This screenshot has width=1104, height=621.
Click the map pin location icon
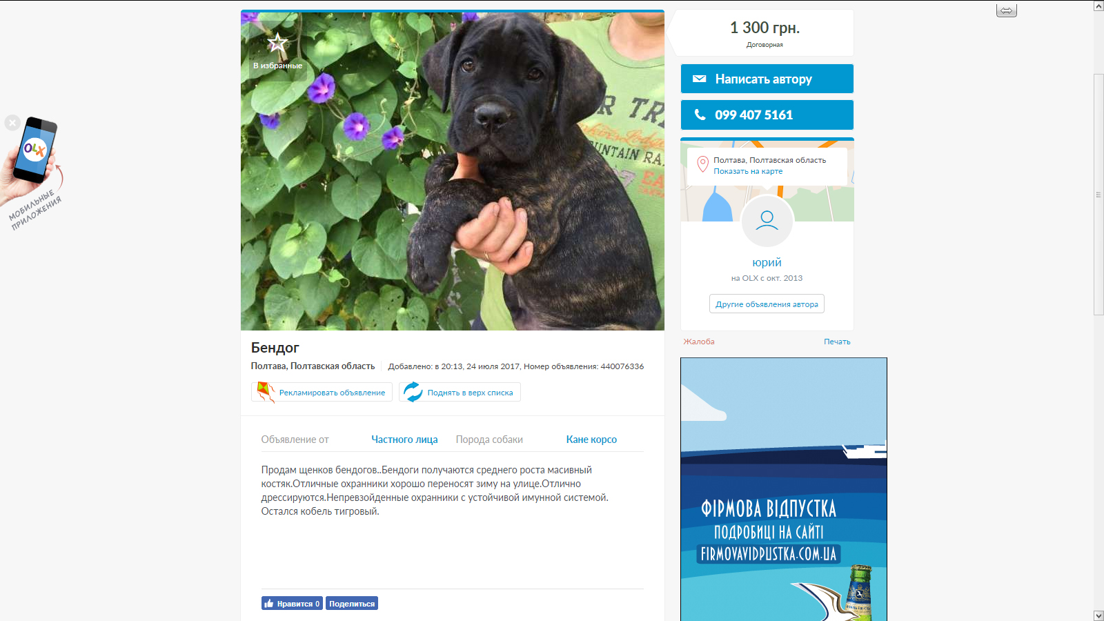(x=702, y=164)
